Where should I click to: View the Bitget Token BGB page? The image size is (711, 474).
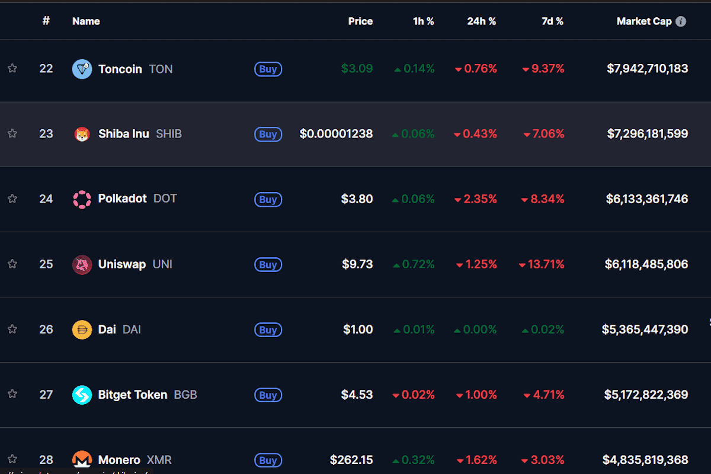pos(148,395)
